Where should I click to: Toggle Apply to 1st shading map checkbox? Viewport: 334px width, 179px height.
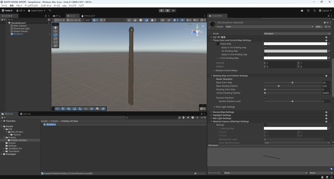pyautogui.click(x=265, y=48)
